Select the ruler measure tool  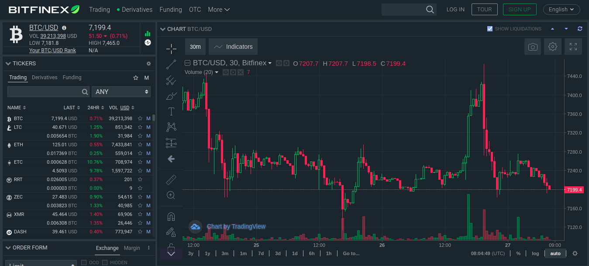pyautogui.click(x=171, y=179)
